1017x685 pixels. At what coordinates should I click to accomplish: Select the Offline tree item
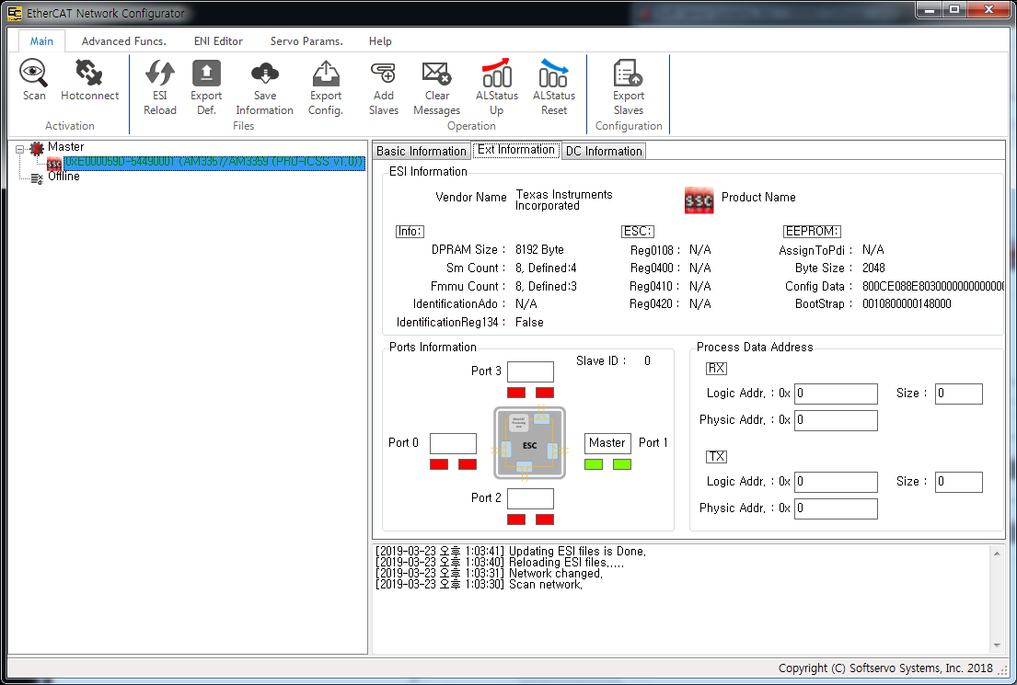pos(64,177)
